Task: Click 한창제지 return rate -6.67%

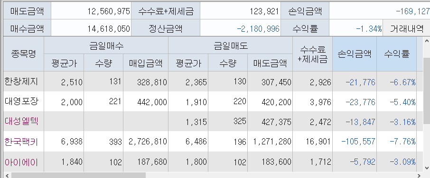Action: pyautogui.click(x=402, y=82)
